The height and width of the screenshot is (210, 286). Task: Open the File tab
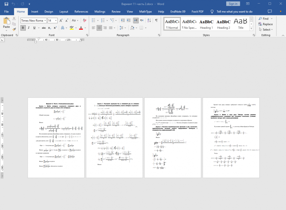click(6, 11)
